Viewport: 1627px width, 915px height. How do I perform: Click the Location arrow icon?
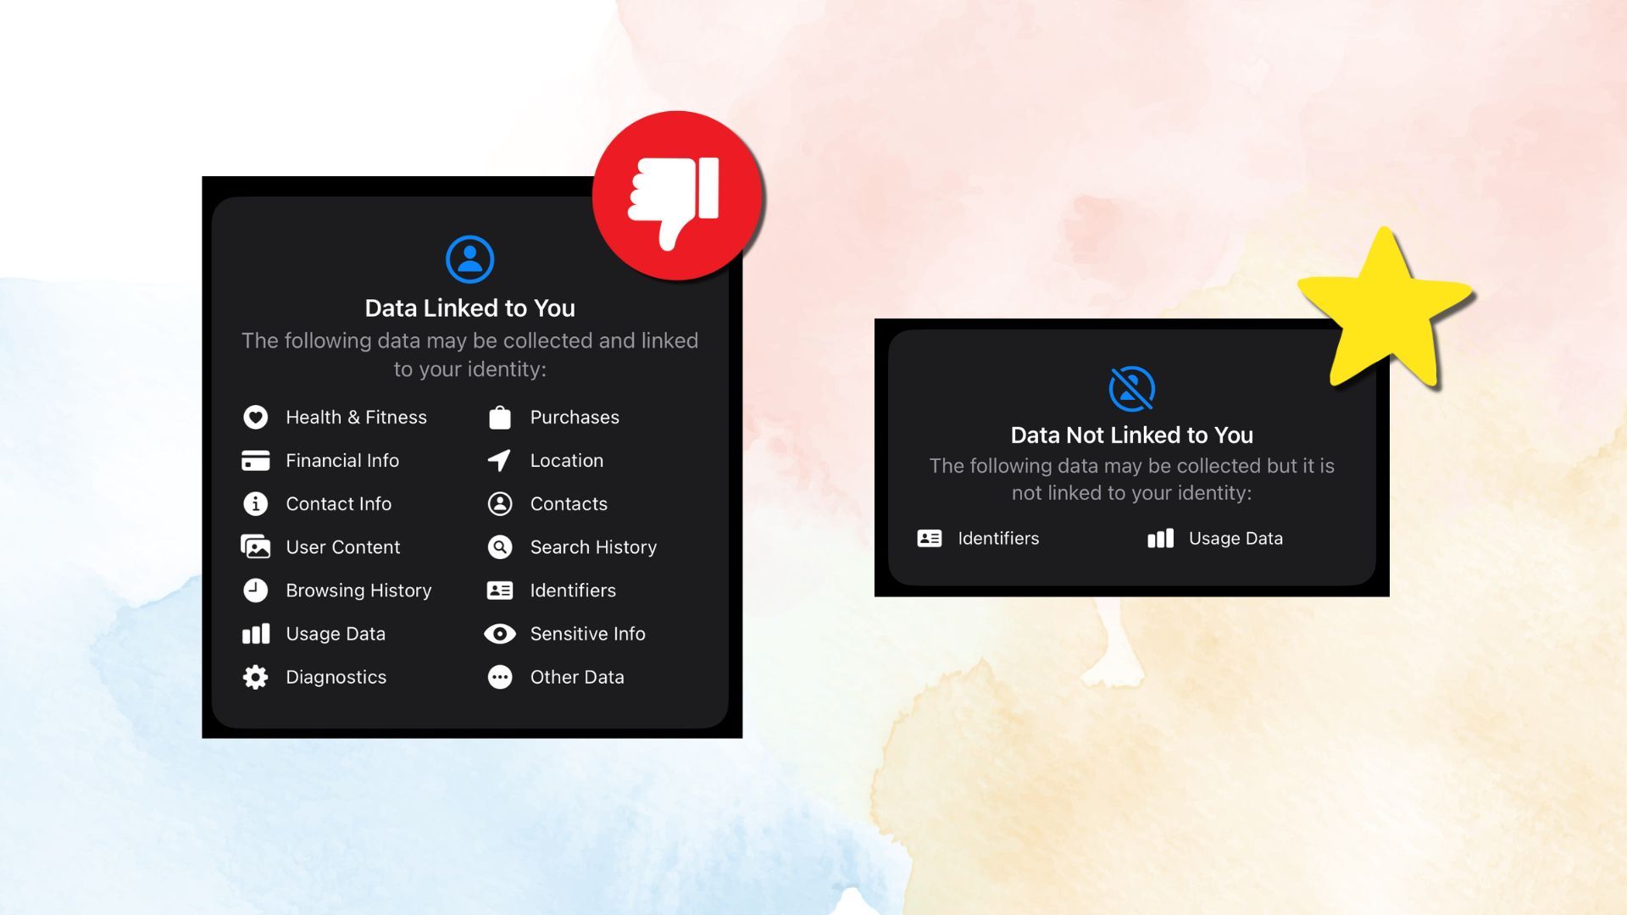(x=499, y=460)
